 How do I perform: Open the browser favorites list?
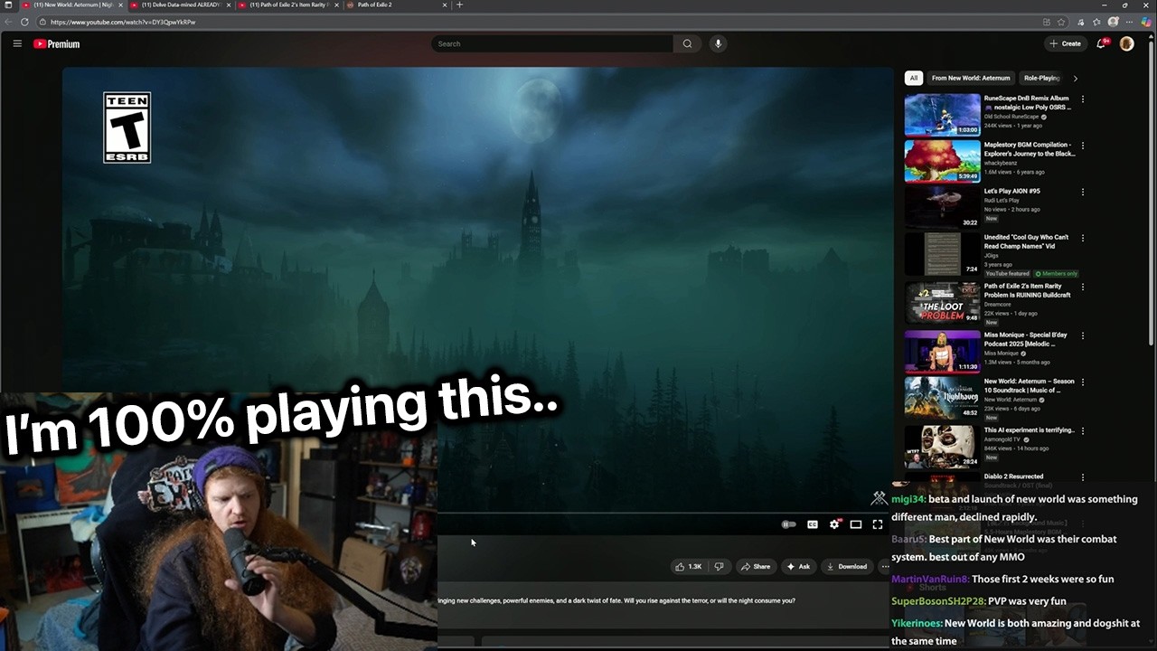1096,22
